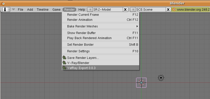Open the scene selector arrows
Screen dimensions: 210x99
[x=133, y=10]
